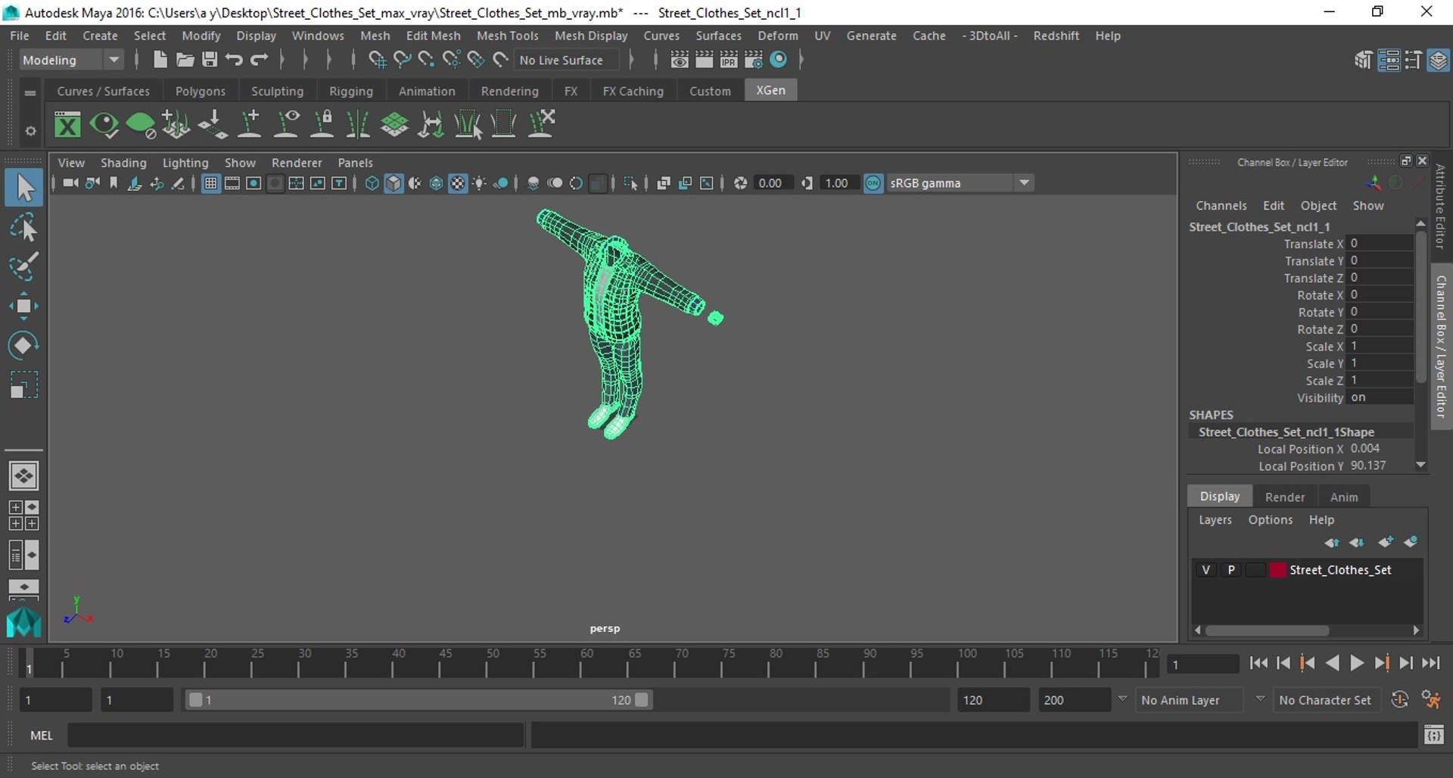The image size is (1453, 778).
Task: Click the XGen preview eye shelf icon
Action: [104, 124]
